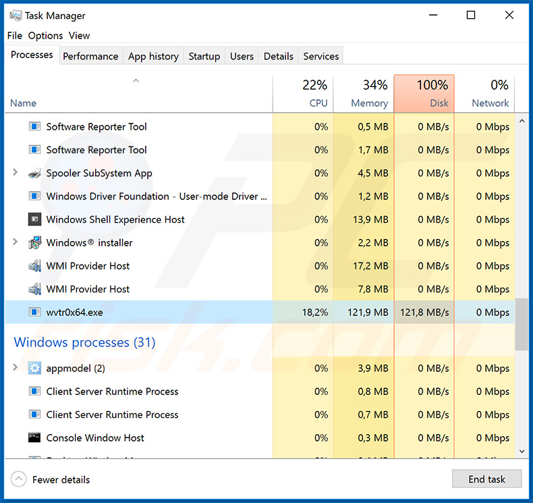Image resolution: width=533 pixels, height=503 pixels.
Task: Sort by the Memory column header
Action: 364,94
